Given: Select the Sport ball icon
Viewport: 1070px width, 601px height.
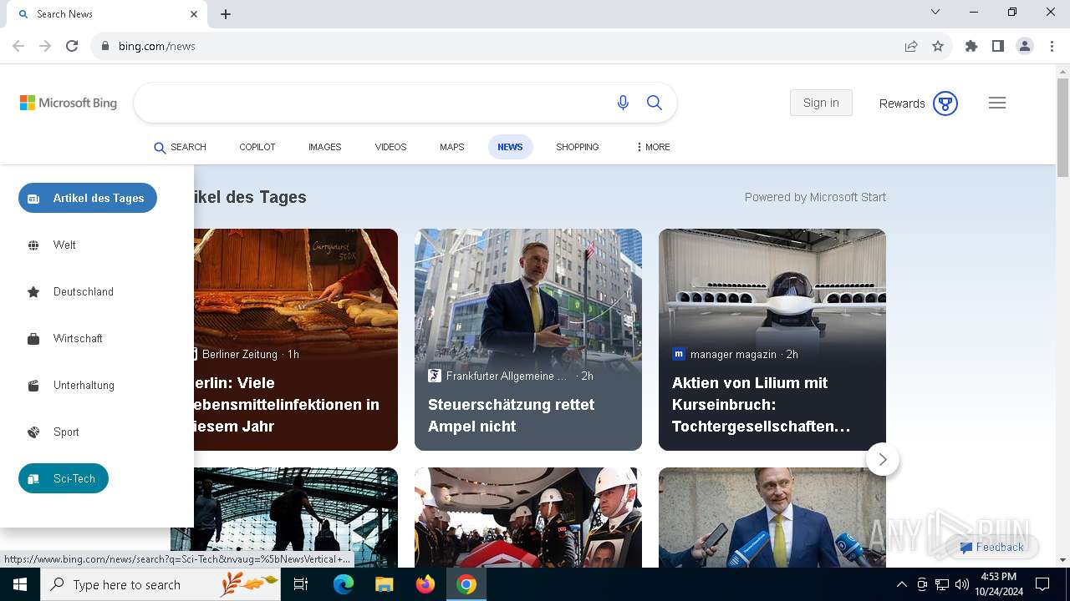Looking at the screenshot, I should click(33, 432).
